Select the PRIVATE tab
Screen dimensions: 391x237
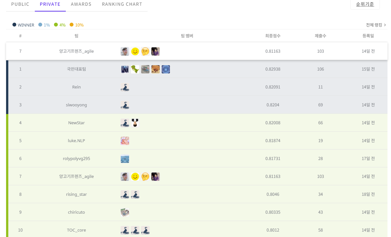(50, 4)
